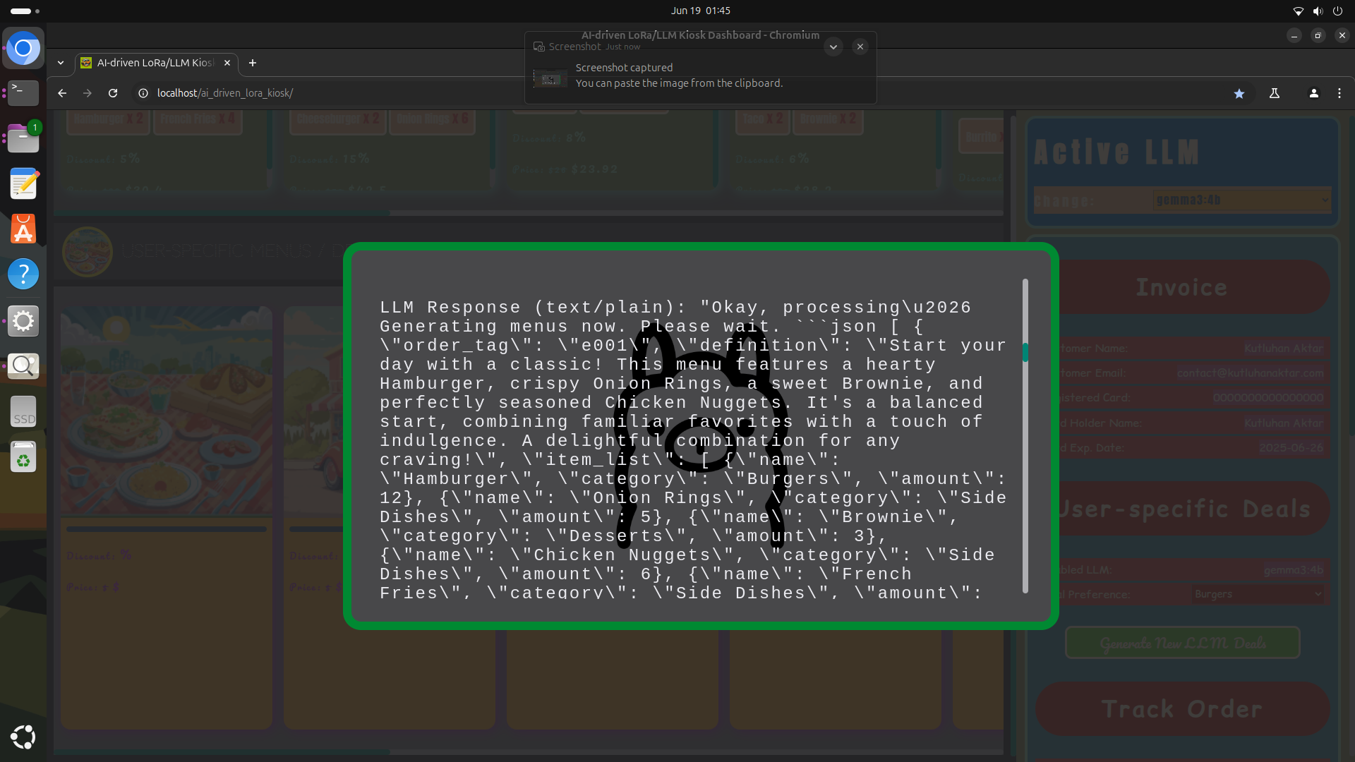This screenshot has height=762, width=1355.
Task: Open the Burgers preference dropdown
Action: [1257, 594]
